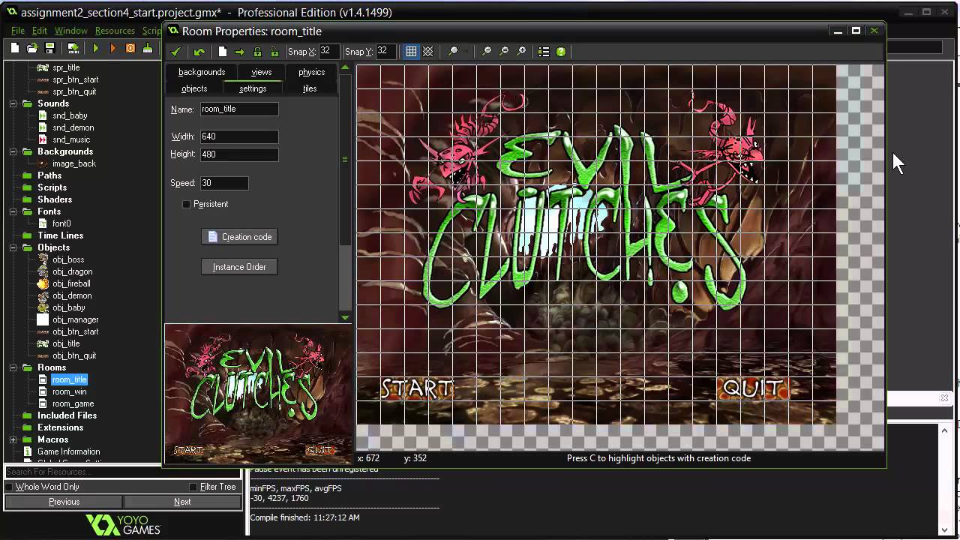Expand the Macros folder
This screenshot has height=540, width=960.
point(13,439)
